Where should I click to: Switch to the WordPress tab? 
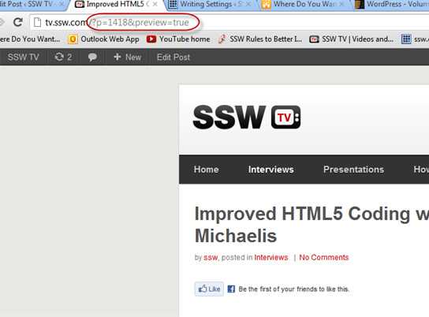[391, 5]
